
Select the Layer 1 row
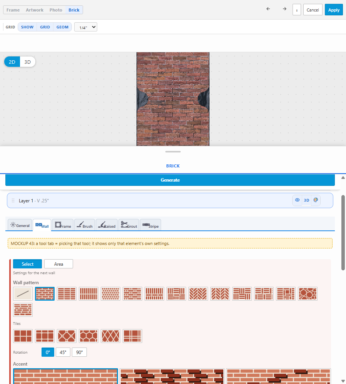point(170,200)
